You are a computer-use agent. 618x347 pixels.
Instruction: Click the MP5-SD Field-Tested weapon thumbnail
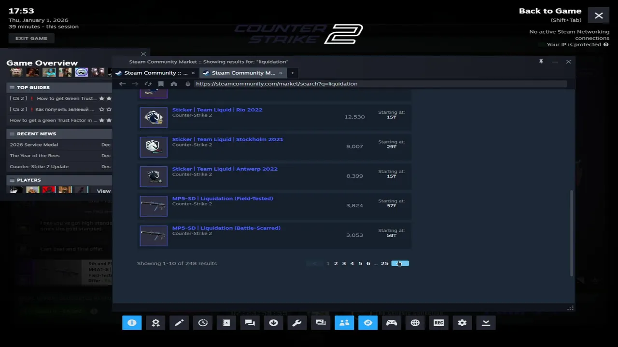154,206
